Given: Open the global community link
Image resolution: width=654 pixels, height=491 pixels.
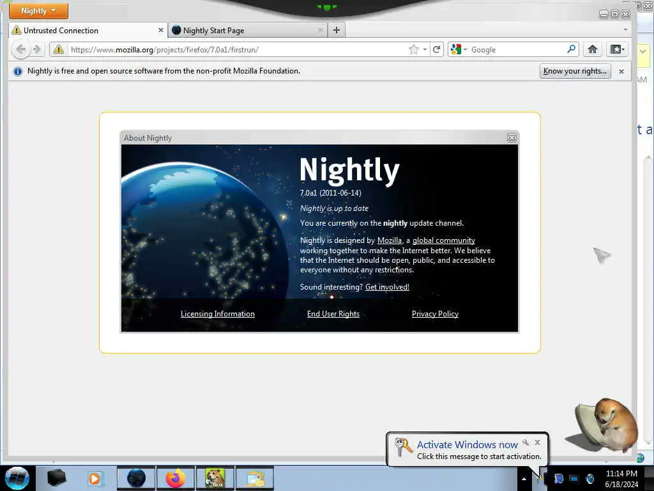Looking at the screenshot, I should click(444, 240).
